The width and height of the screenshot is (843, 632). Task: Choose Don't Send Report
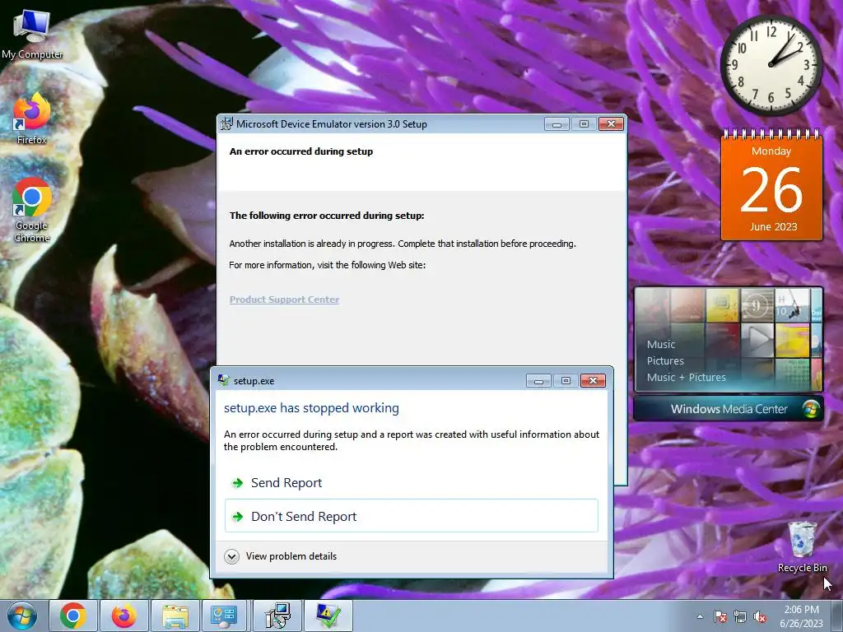point(412,516)
